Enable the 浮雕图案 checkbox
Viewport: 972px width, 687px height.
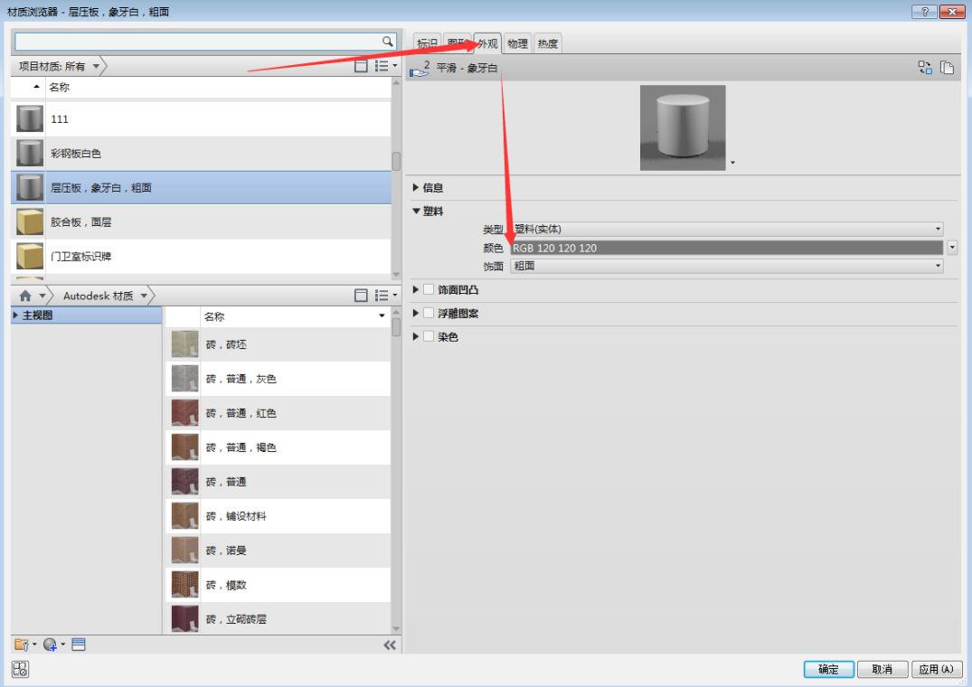[429, 313]
